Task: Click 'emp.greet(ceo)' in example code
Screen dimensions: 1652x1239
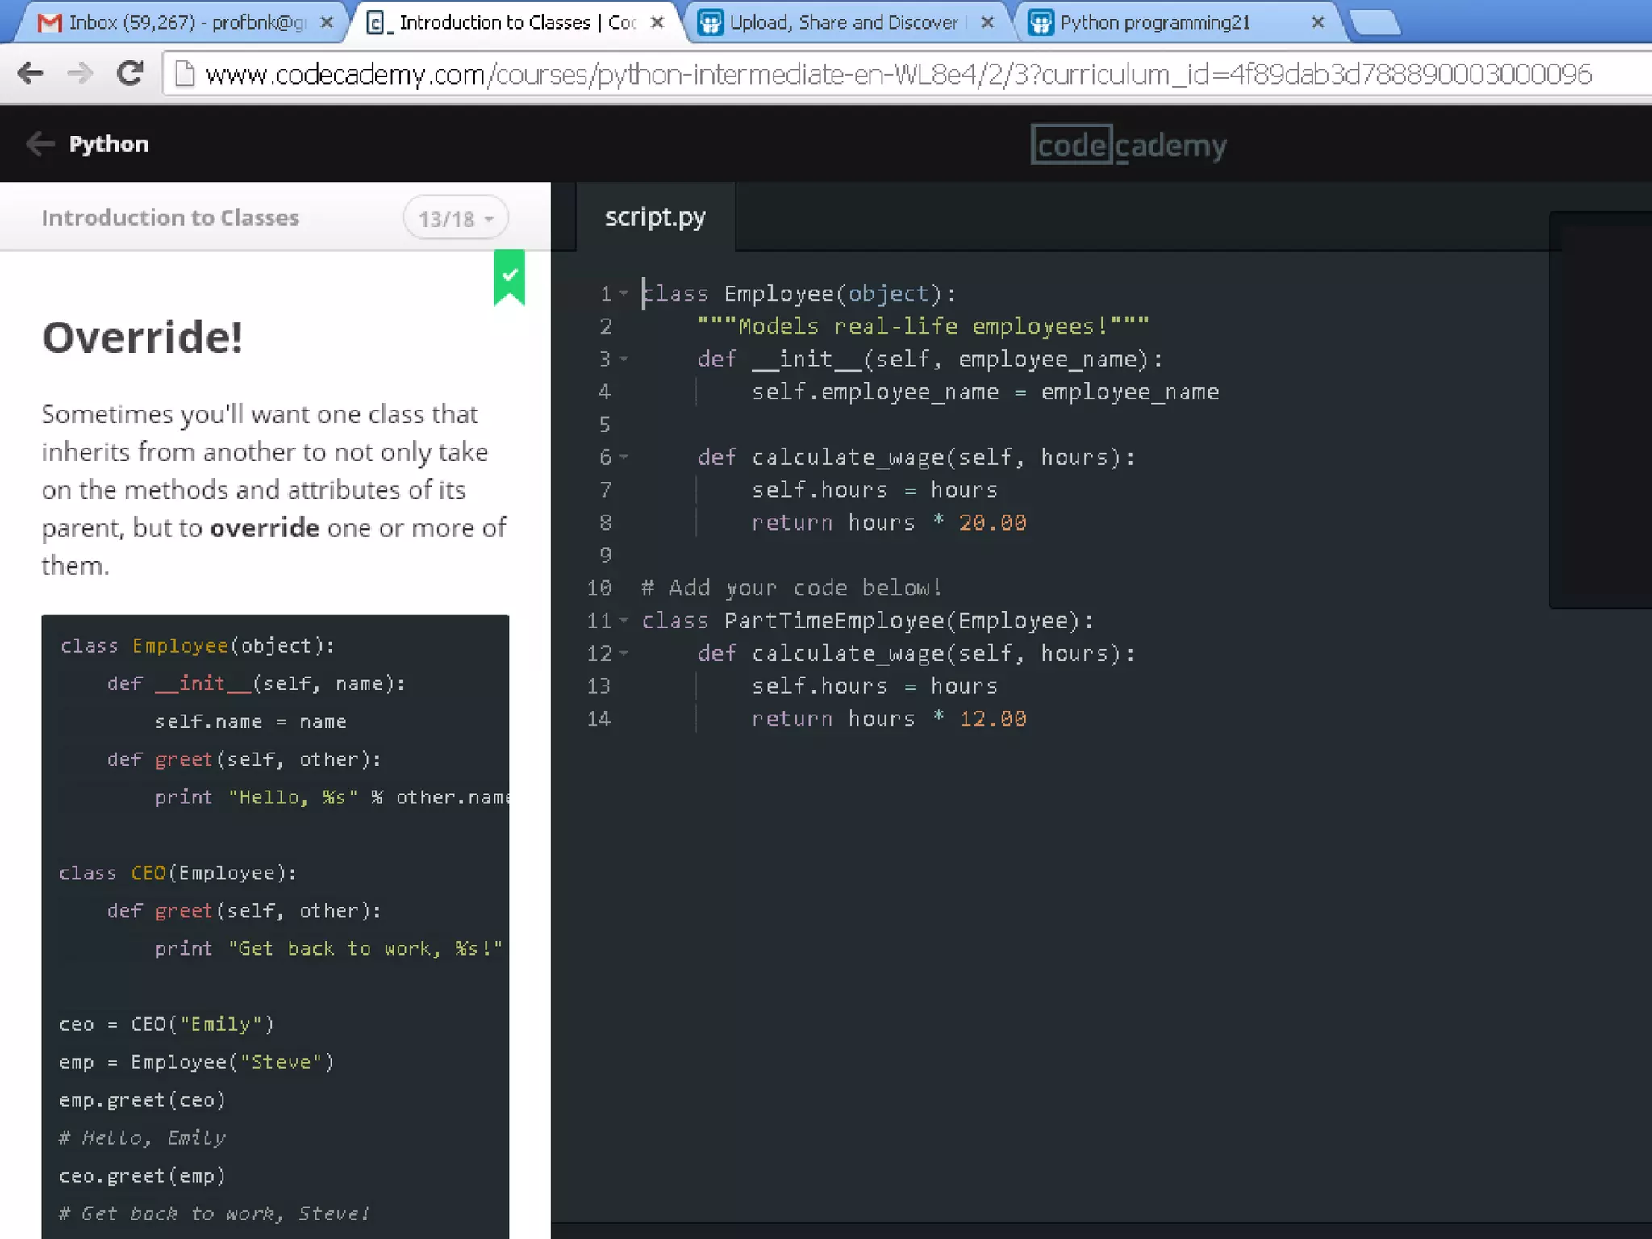Action: click(x=142, y=1100)
